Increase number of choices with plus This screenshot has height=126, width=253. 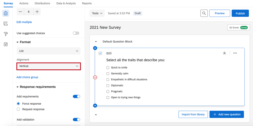pos(37,12)
